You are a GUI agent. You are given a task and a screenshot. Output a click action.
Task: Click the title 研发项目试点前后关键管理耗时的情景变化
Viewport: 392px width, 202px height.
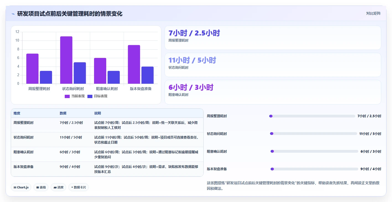pos(70,14)
